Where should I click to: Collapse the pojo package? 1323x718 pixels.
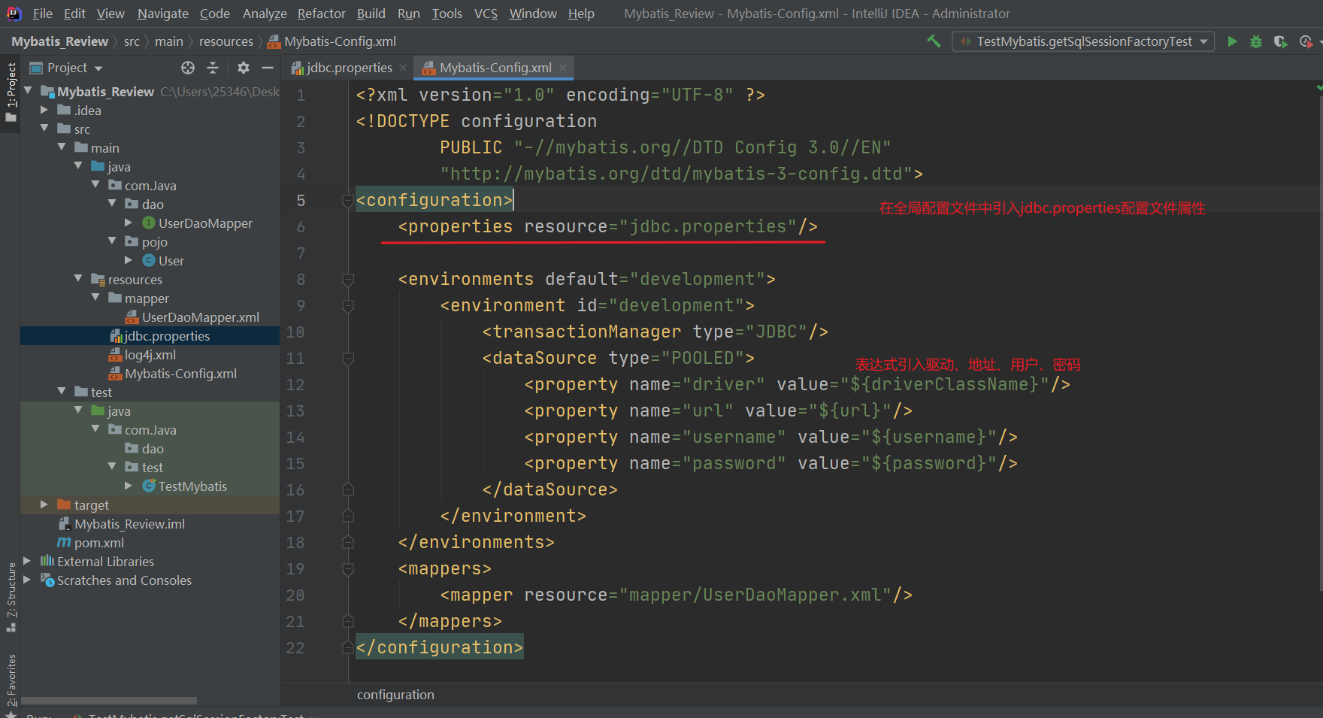(112, 241)
